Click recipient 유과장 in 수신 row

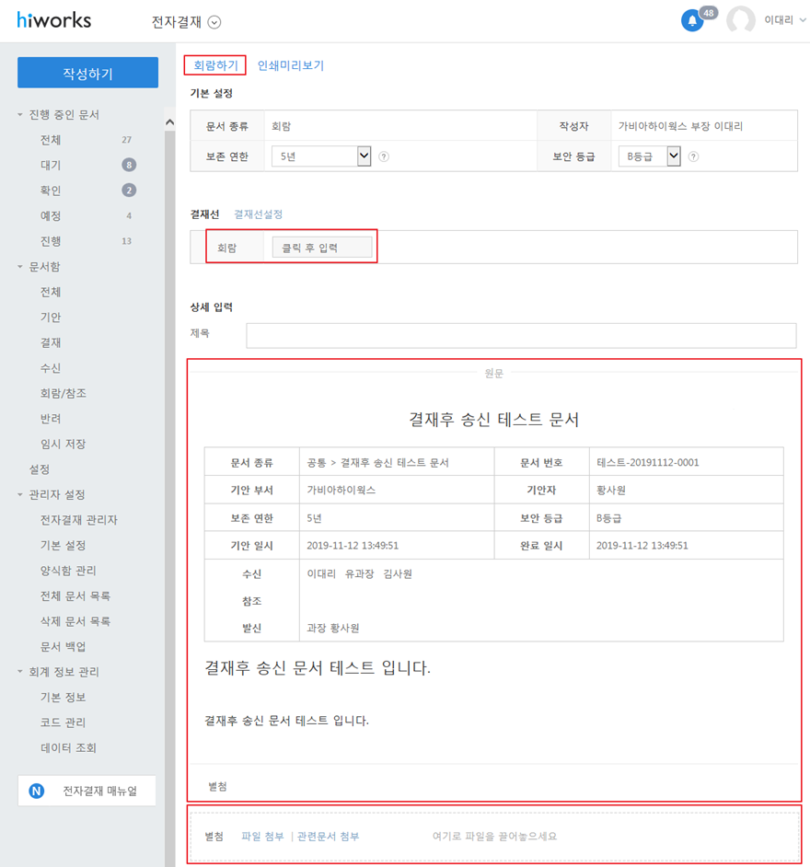click(359, 574)
